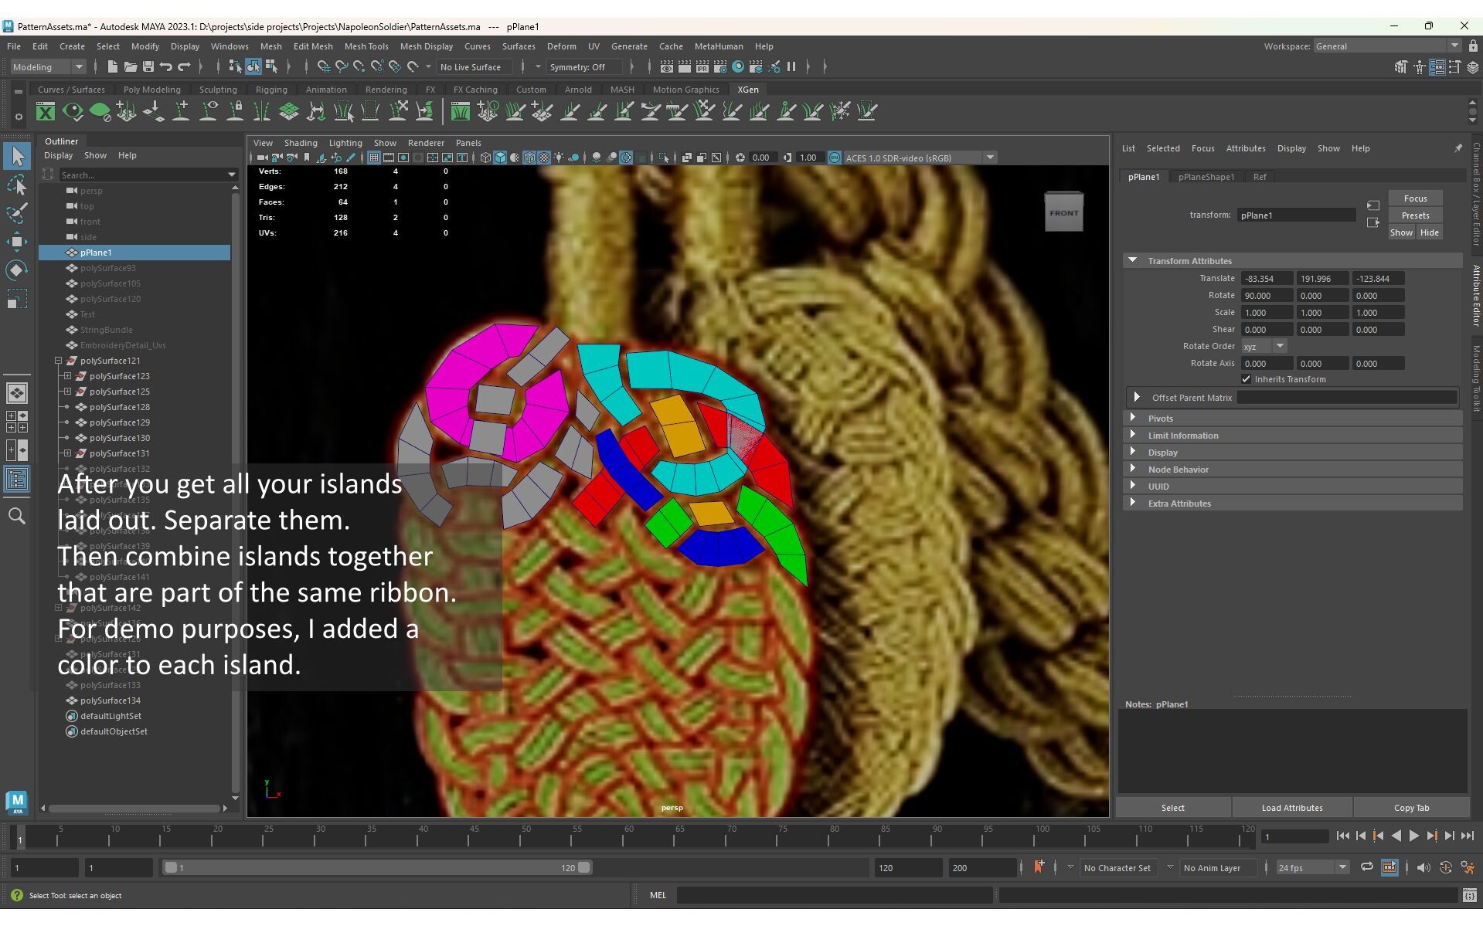This screenshot has width=1483, height=926.
Task: Click the Presets button
Action: [x=1415, y=215]
